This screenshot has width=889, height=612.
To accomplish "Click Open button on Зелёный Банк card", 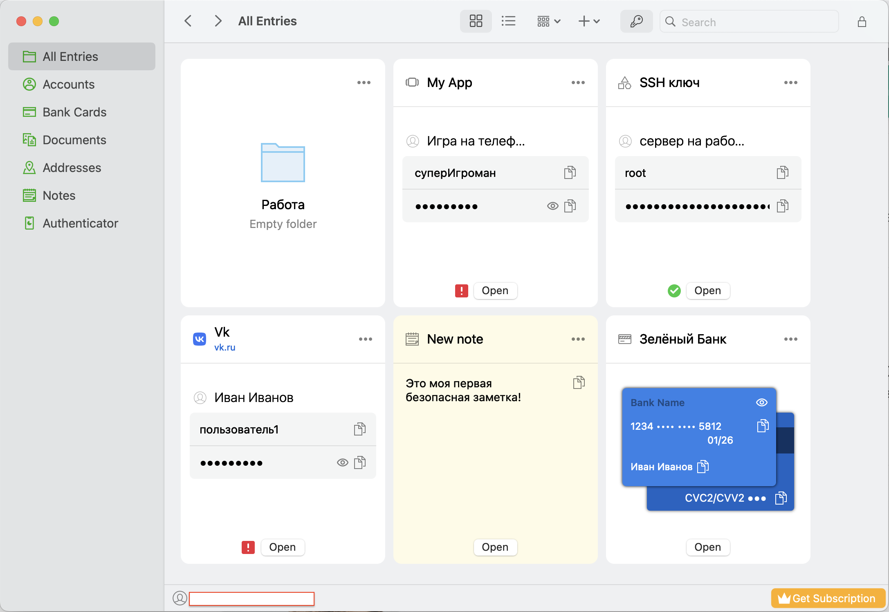I will [x=708, y=547].
